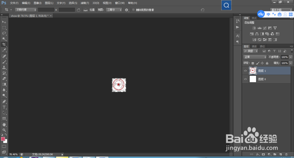Open fill slider dropdown arrow
This screenshot has height=158, width=294.
click(291, 63)
